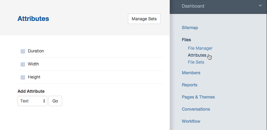
Task: Open File Manager sidebar link
Action: pos(200,48)
